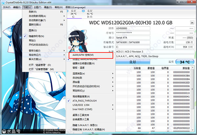Expand 常驻样式(y) submenu
197x135 pixels.
(91, 91)
